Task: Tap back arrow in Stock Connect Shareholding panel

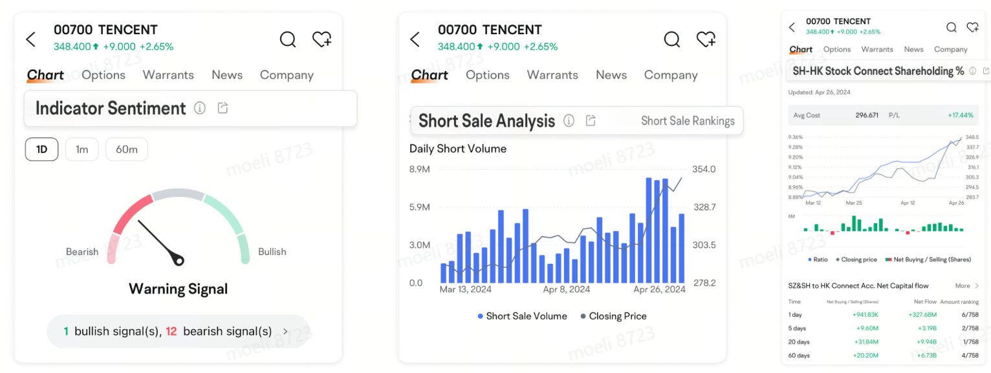Action: click(792, 27)
